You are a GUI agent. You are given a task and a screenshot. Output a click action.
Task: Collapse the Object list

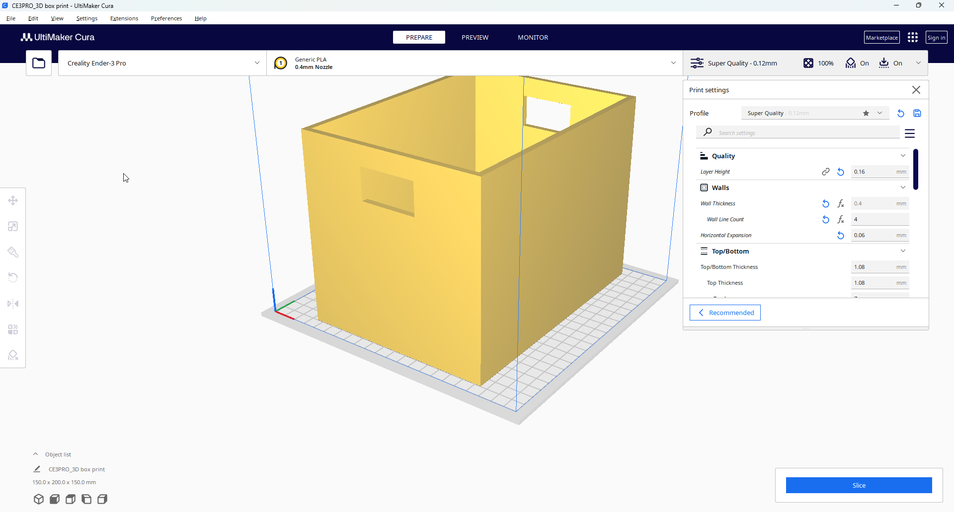pyautogui.click(x=36, y=454)
